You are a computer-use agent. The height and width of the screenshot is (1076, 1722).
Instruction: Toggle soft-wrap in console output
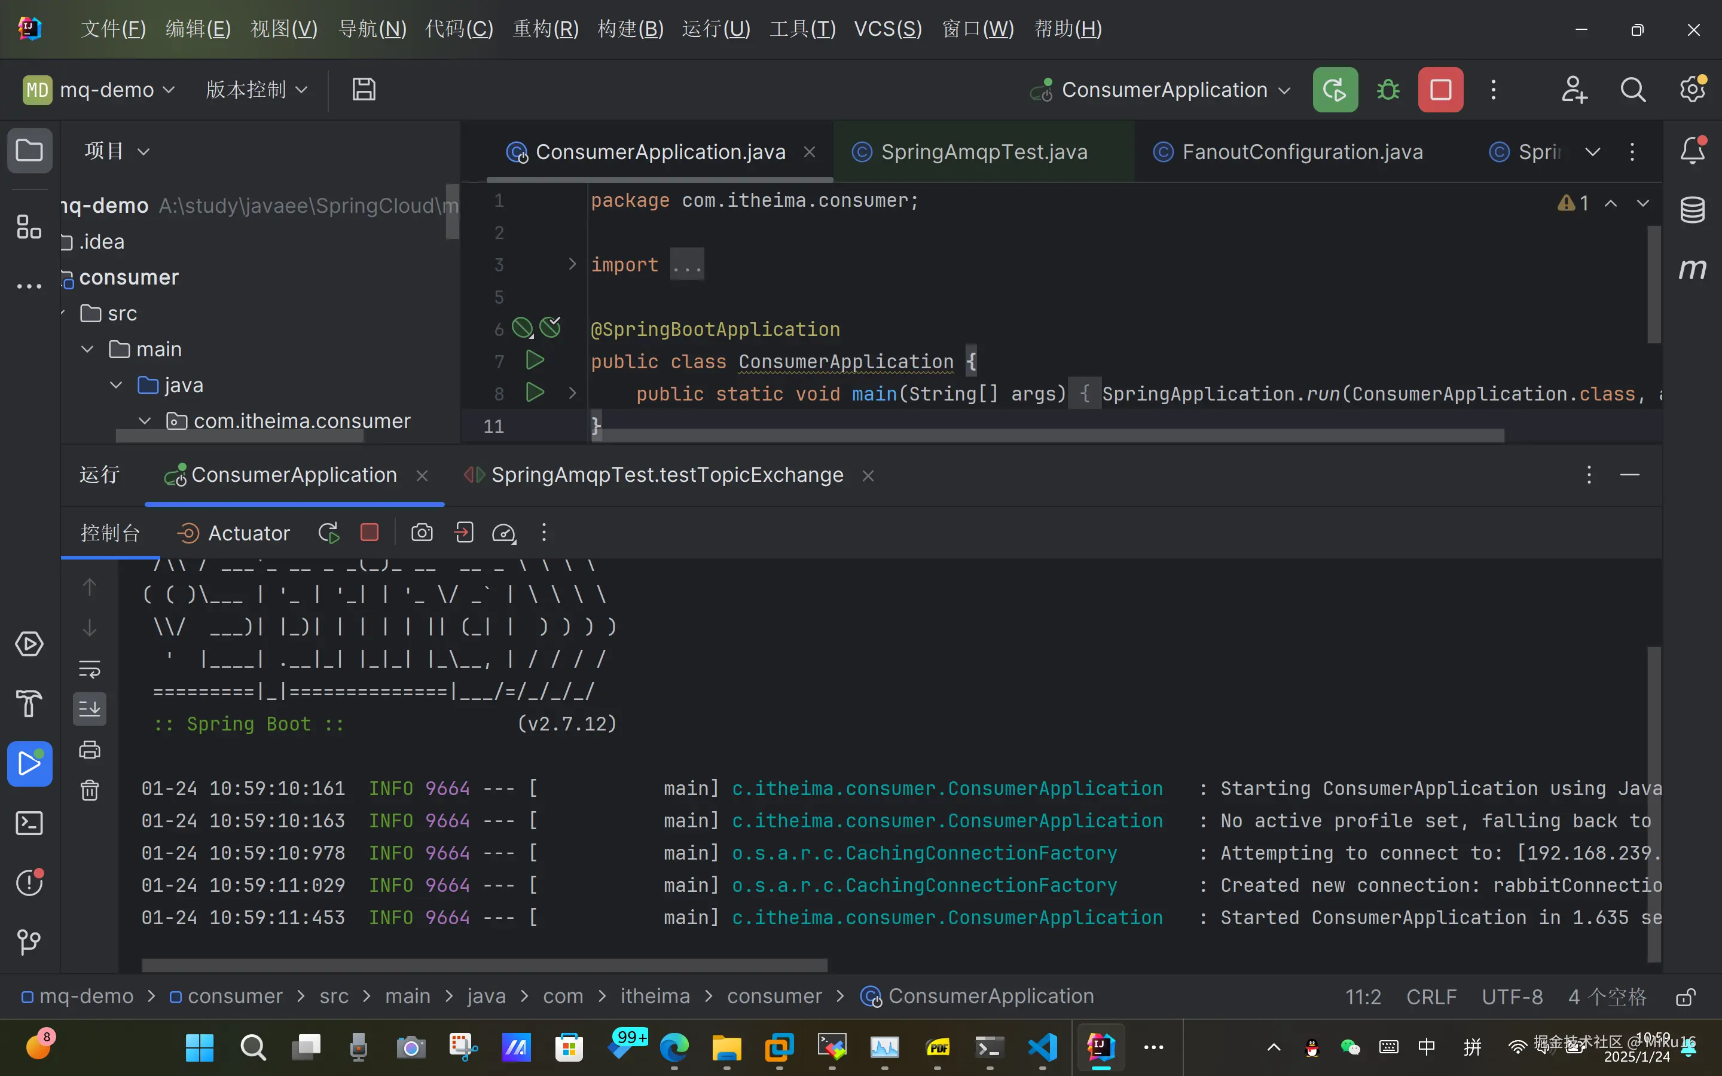[90, 668]
